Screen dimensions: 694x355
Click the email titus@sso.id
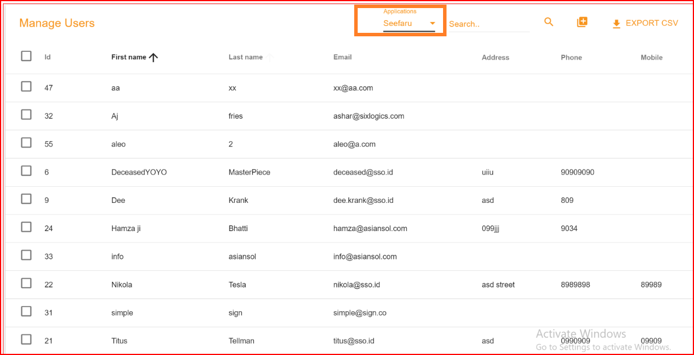[355, 341]
